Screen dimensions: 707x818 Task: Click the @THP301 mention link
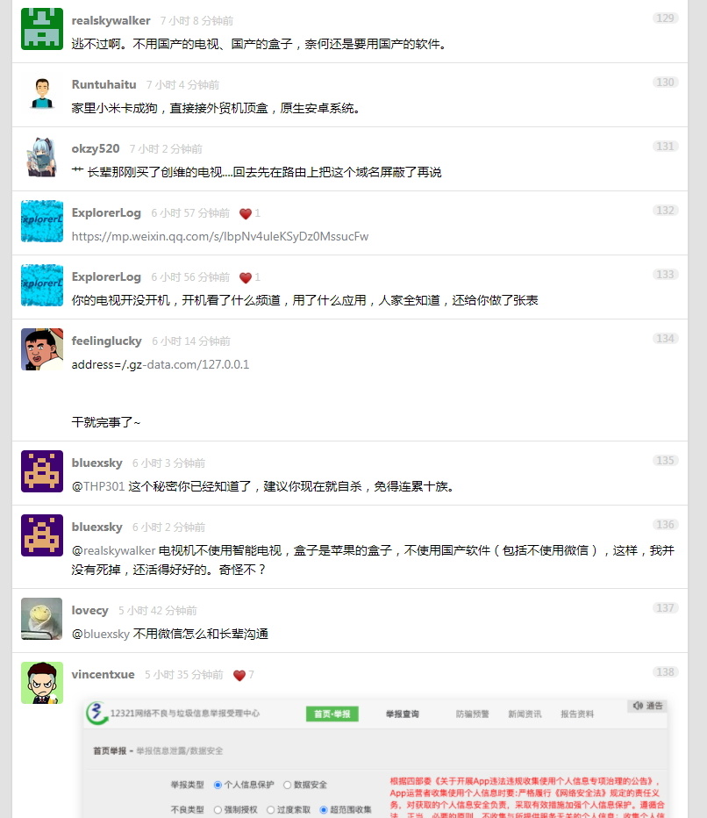[x=98, y=486]
